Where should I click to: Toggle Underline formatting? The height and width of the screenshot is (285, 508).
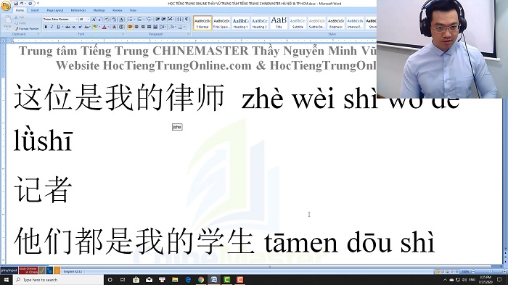coord(58,27)
